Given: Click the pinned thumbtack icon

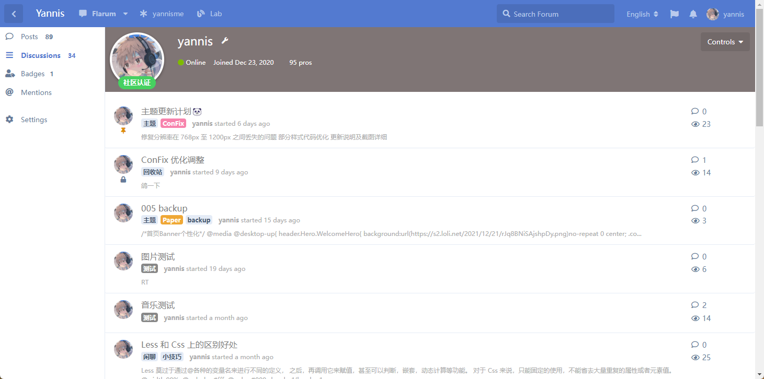Looking at the screenshot, I should tap(123, 131).
